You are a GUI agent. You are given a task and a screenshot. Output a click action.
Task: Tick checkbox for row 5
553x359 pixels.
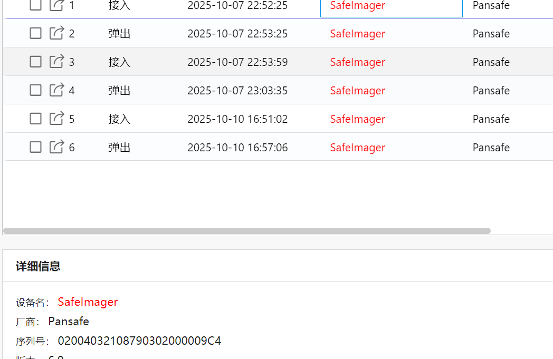pyautogui.click(x=36, y=119)
